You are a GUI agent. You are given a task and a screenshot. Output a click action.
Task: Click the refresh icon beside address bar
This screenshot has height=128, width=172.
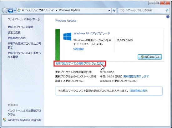click(x=114, y=11)
